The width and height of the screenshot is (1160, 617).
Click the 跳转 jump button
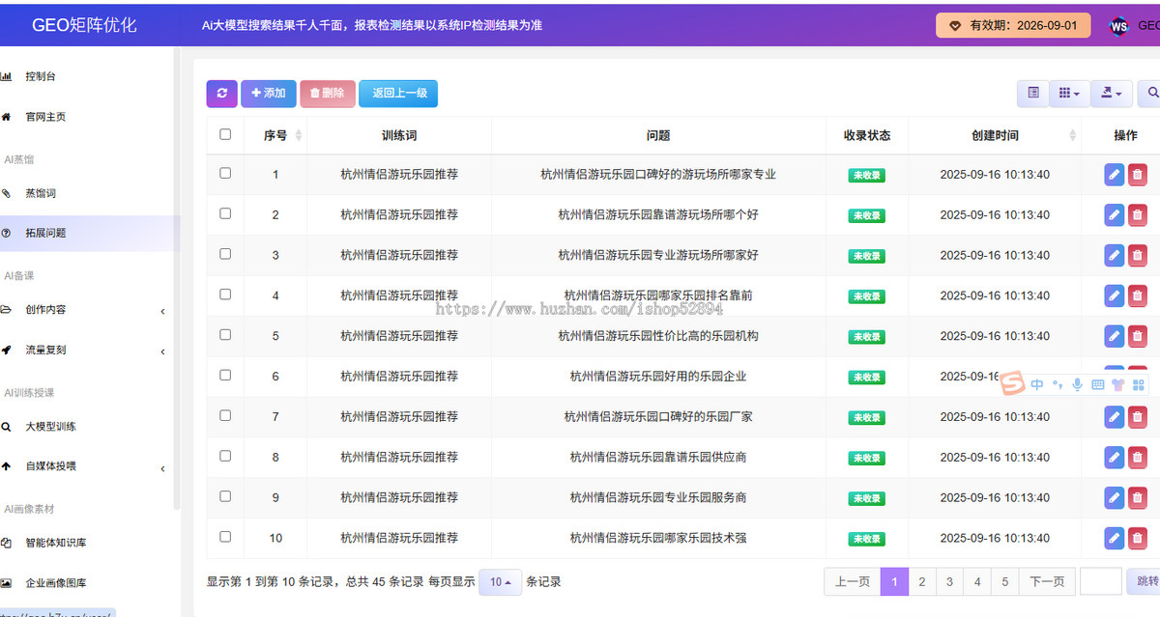(1145, 581)
